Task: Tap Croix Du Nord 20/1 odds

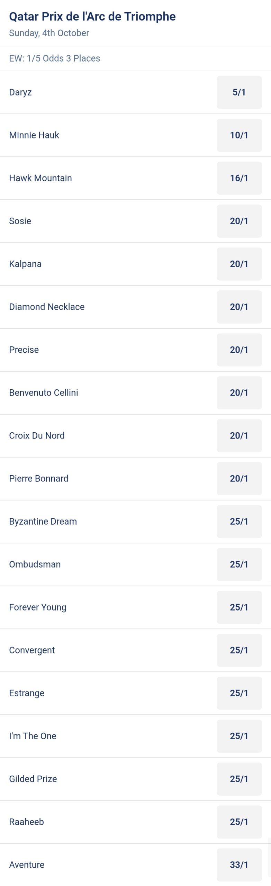Action: coord(239,436)
